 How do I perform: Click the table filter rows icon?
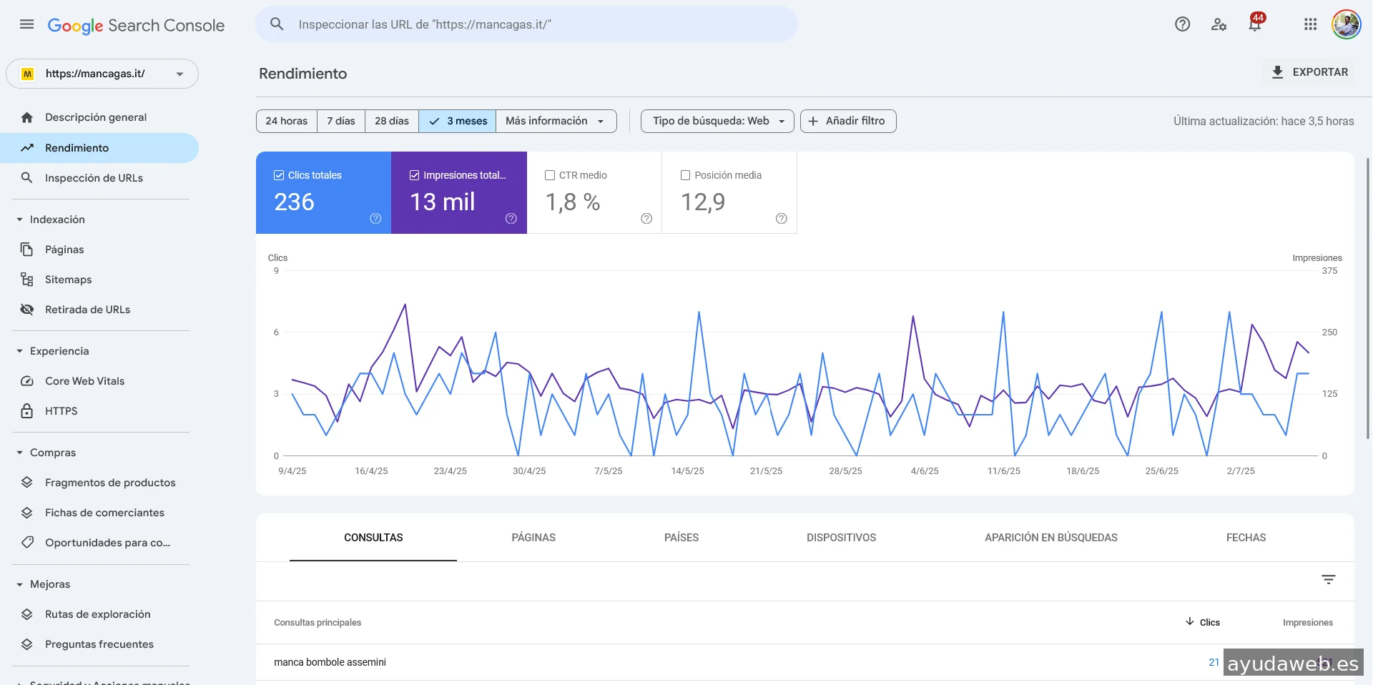pyautogui.click(x=1328, y=580)
